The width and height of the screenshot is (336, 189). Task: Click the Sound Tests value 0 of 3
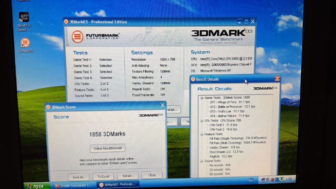(105, 96)
